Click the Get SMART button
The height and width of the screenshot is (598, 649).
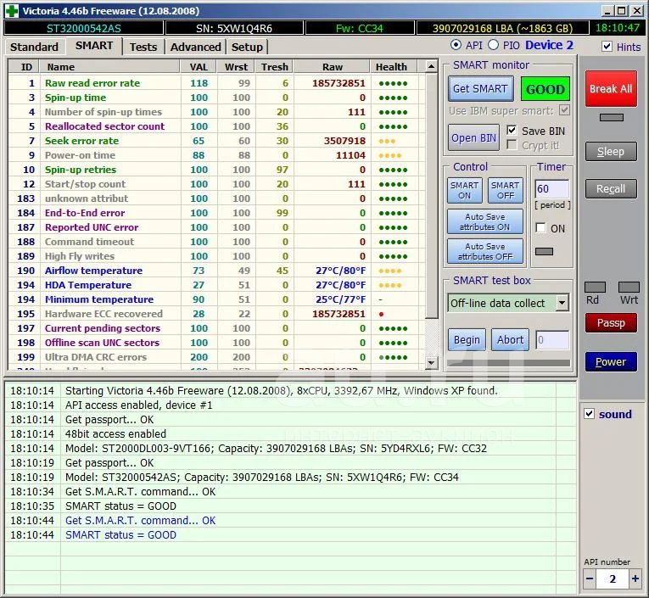(480, 88)
